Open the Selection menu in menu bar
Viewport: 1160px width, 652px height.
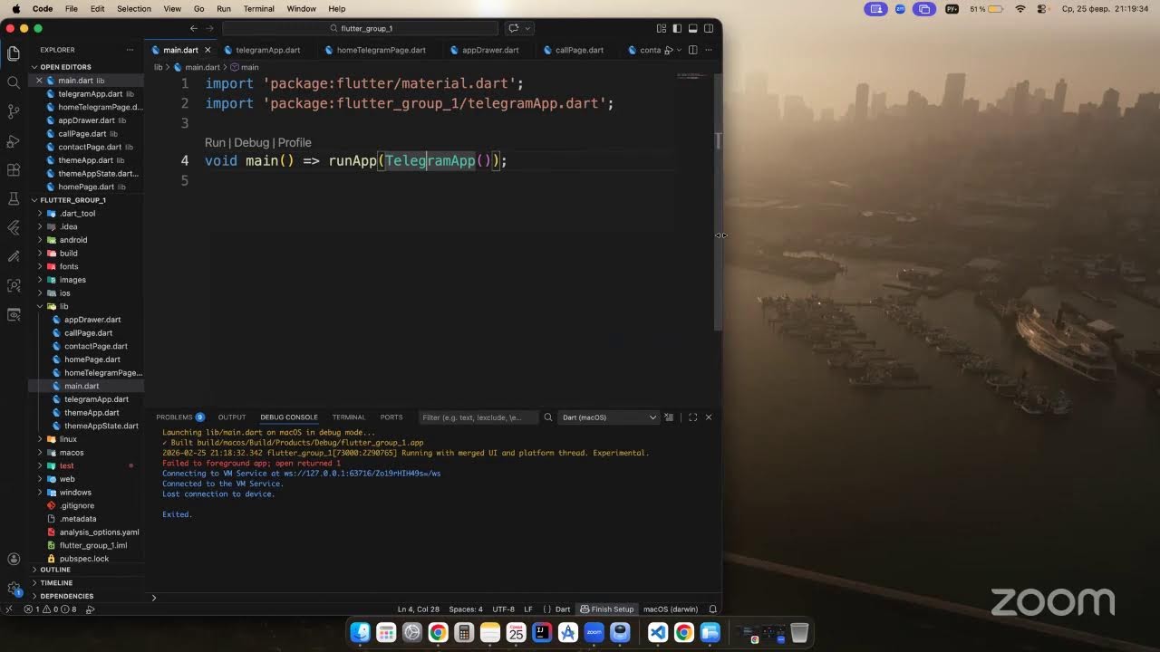coord(134,8)
